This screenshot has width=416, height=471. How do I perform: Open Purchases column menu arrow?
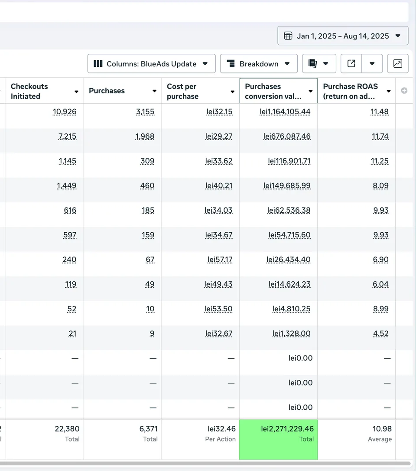click(x=154, y=91)
